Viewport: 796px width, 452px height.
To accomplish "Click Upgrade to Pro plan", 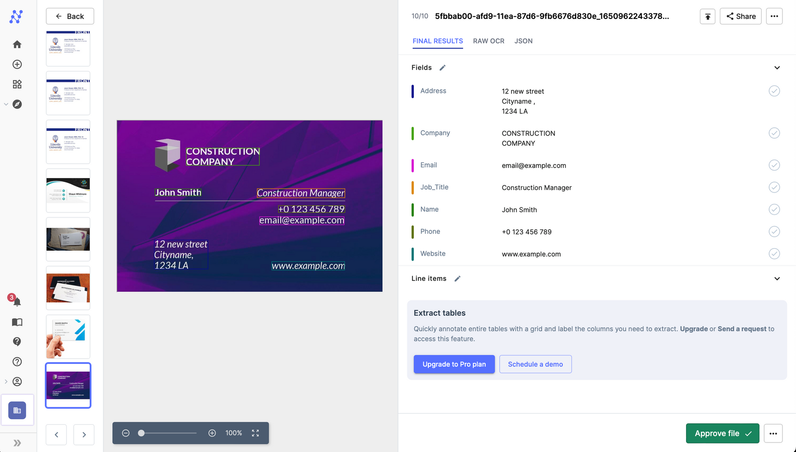I will pyautogui.click(x=454, y=364).
